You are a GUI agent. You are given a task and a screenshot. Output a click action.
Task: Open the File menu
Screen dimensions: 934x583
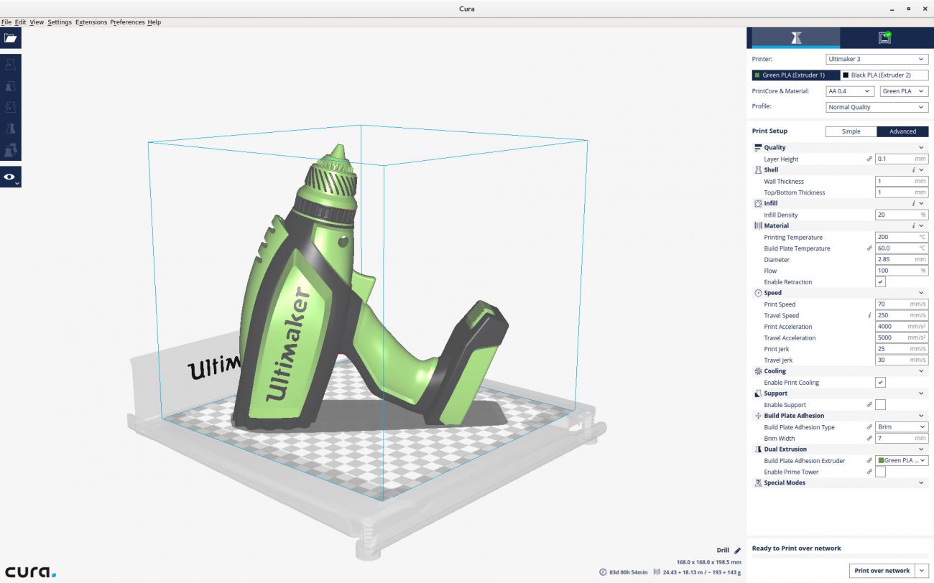pos(6,22)
